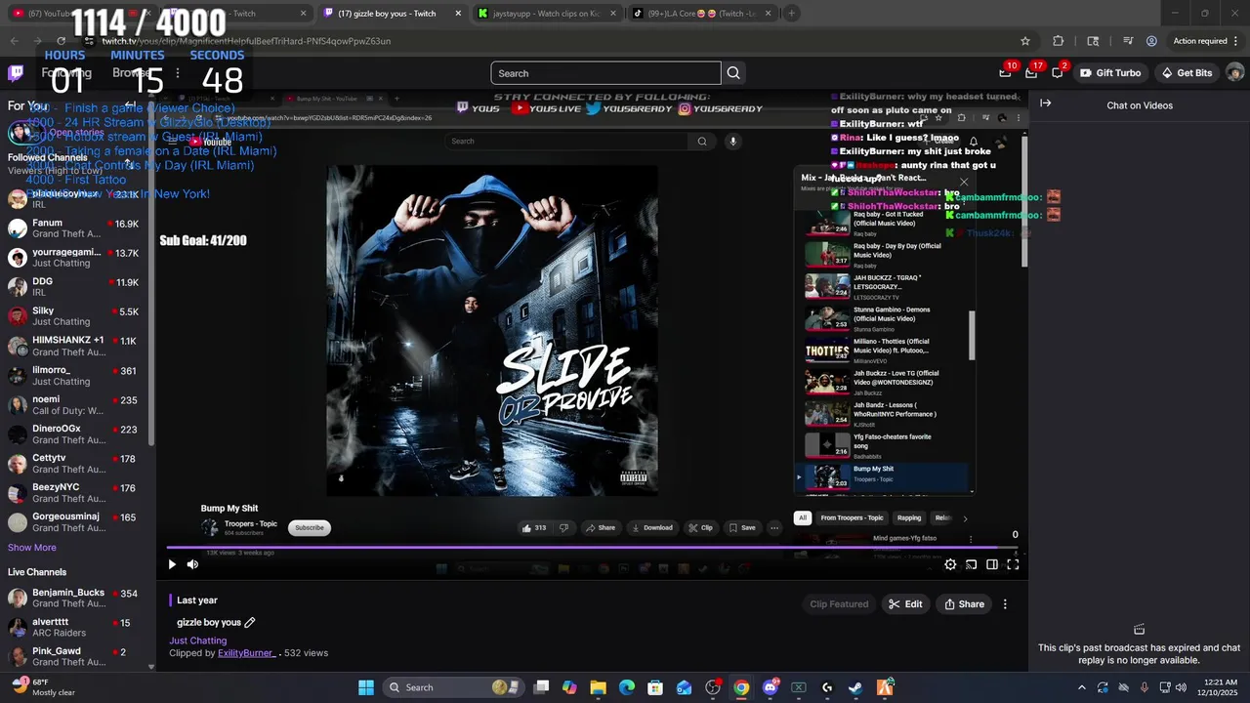The width and height of the screenshot is (1250, 703).
Task: Click the browser address bar URL
Action: 246,41
